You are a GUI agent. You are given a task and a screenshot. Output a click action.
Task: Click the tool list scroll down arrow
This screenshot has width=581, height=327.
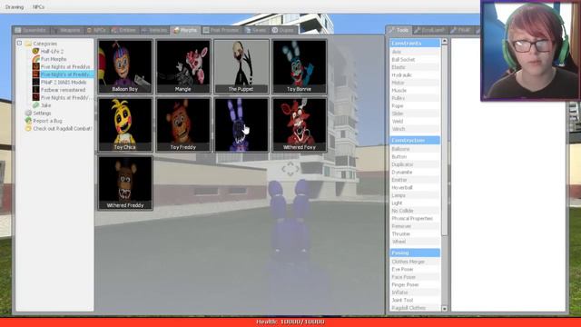pyautogui.click(x=445, y=309)
